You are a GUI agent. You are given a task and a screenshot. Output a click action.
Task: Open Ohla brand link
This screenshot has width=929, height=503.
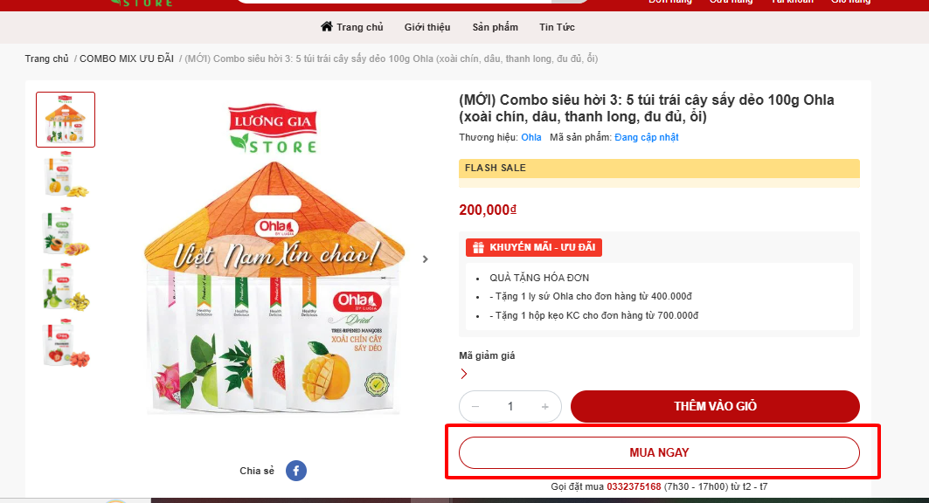531,137
